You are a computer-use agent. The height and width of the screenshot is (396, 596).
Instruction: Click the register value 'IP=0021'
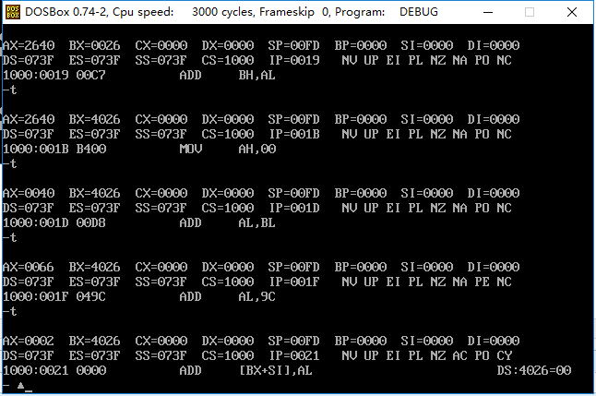(x=294, y=355)
